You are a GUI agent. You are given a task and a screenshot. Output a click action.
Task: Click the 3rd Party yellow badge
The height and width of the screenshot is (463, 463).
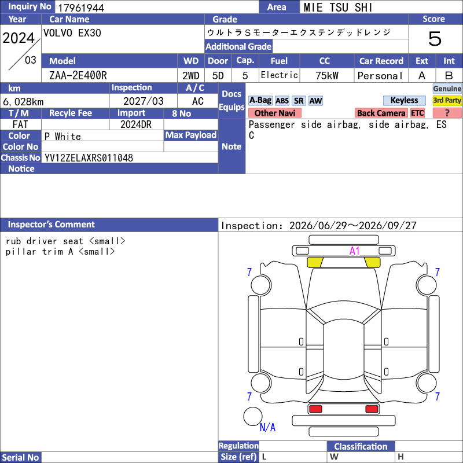pyautogui.click(x=447, y=100)
